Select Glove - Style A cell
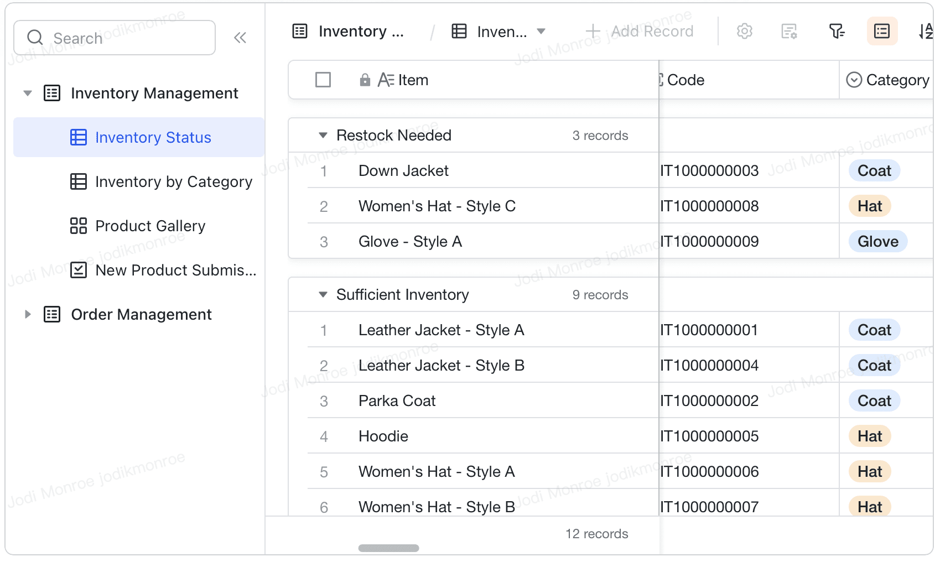The image size is (935, 562). coord(410,241)
